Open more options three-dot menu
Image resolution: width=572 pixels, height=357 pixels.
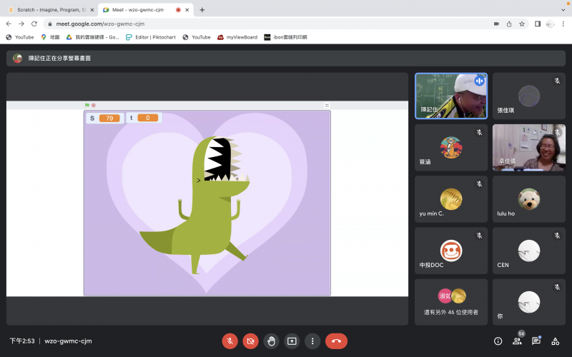tap(312, 341)
